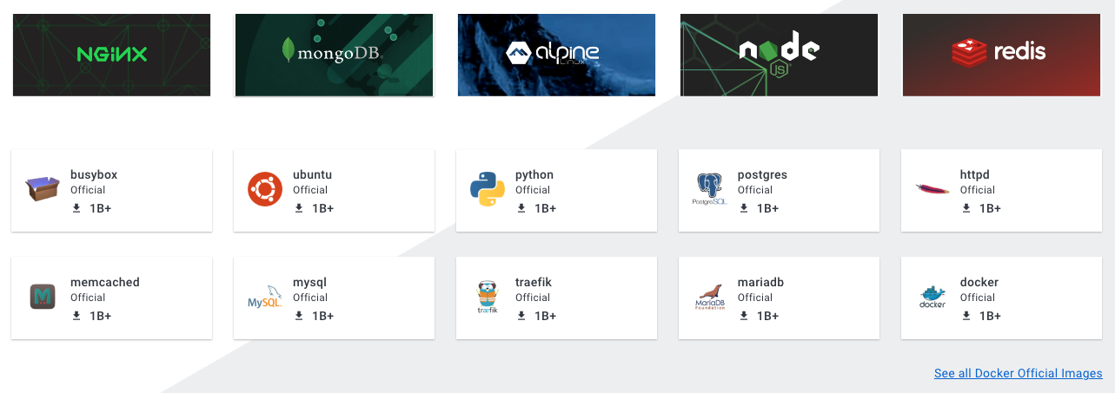Follow See all Docker Official Images link
This screenshot has width=1115, height=393.
click(x=1019, y=374)
